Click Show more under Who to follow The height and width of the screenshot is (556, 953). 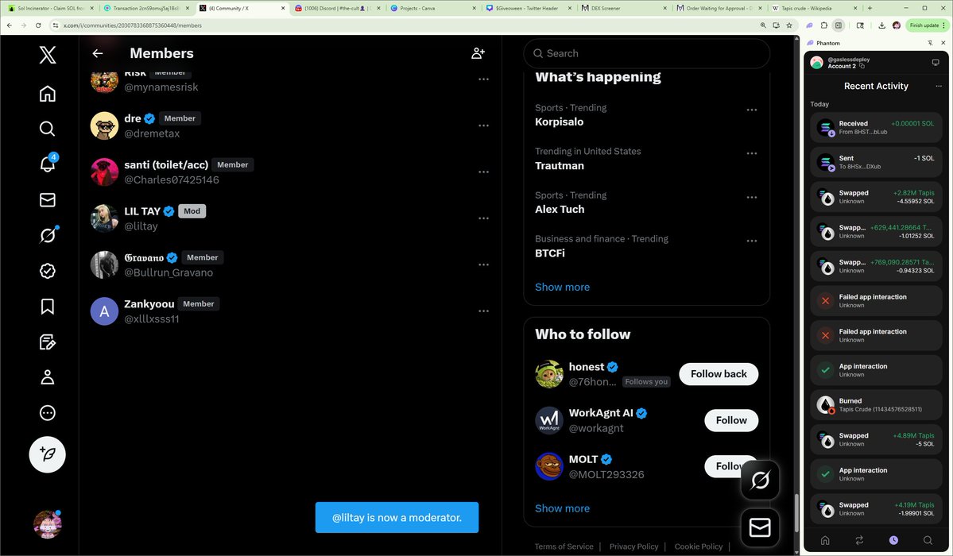tap(562, 508)
